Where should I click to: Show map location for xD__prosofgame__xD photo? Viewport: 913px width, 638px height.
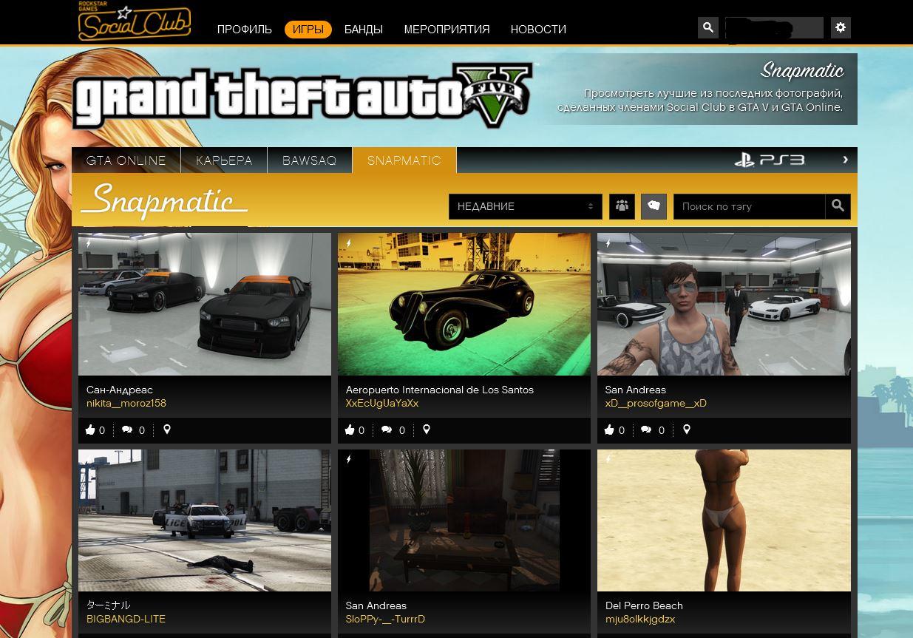tap(687, 430)
